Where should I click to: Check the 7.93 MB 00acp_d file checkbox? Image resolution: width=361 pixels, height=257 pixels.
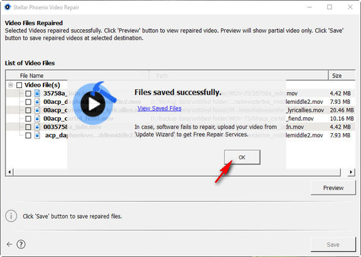click(28, 102)
